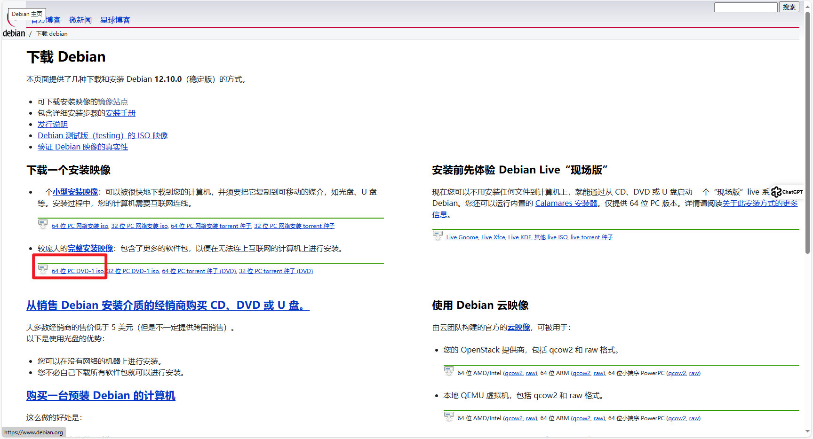This screenshot has height=439, width=813.
Task: Click QEMU 64 位 AMD/Intel qcow2 link
Action: [x=514, y=418]
